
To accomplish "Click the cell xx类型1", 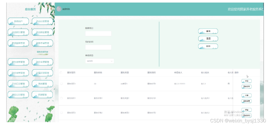I will pos(124,84).
